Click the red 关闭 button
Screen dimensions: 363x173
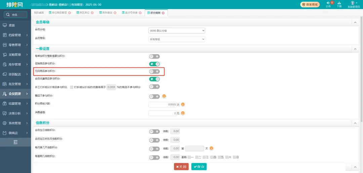pos(181,167)
